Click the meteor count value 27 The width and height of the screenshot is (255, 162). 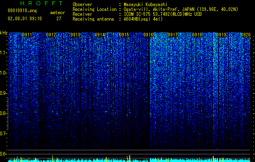click(x=59, y=19)
